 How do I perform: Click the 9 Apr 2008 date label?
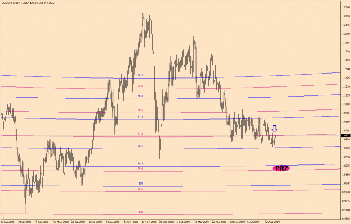coord(42,222)
